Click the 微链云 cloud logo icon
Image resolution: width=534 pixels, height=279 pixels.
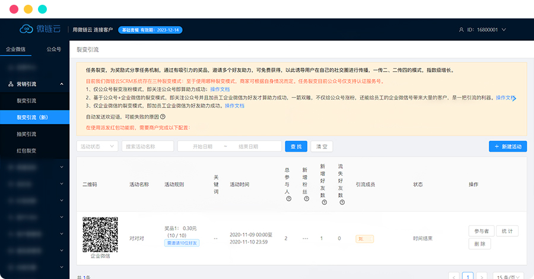(27, 29)
